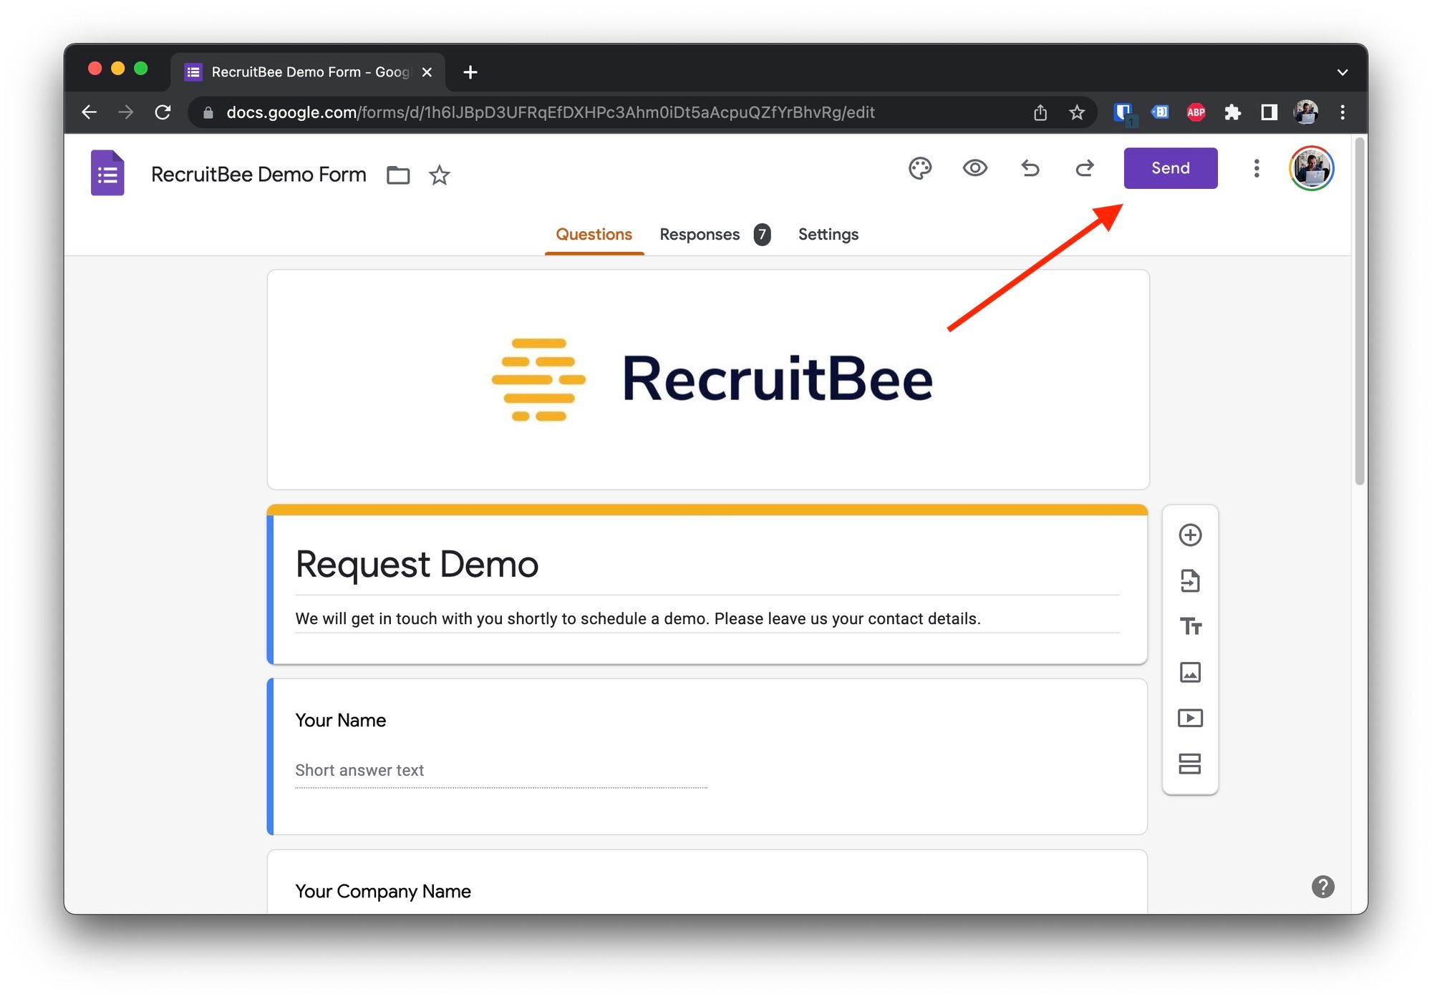Edit the form title RecruitBee Demo Form

(257, 174)
